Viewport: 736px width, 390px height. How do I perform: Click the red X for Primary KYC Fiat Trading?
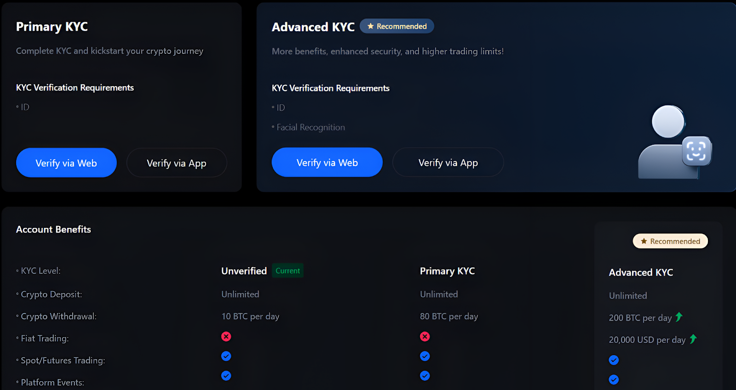pos(425,337)
